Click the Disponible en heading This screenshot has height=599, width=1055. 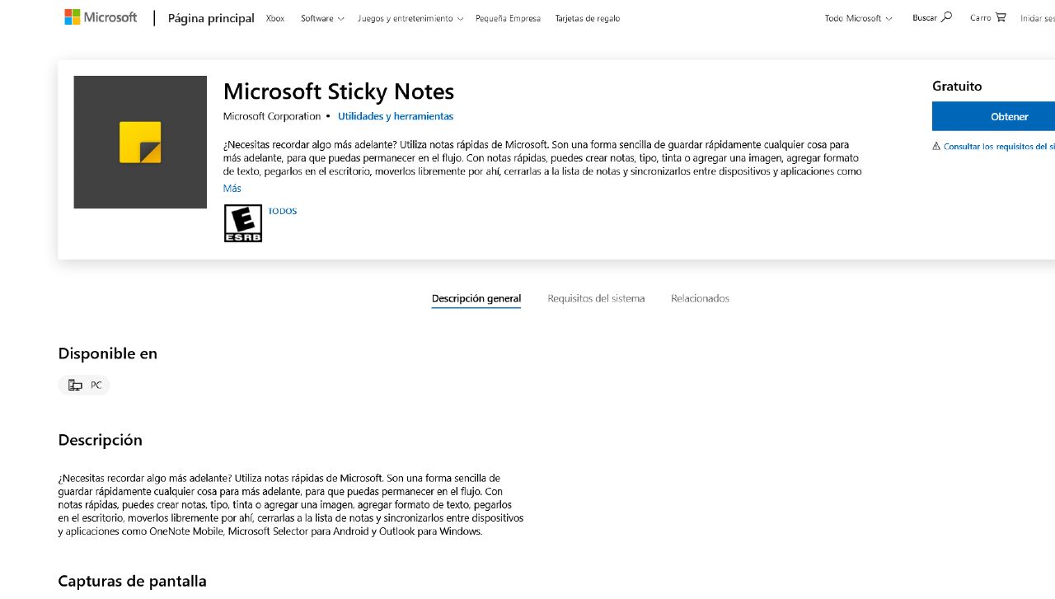click(108, 353)
